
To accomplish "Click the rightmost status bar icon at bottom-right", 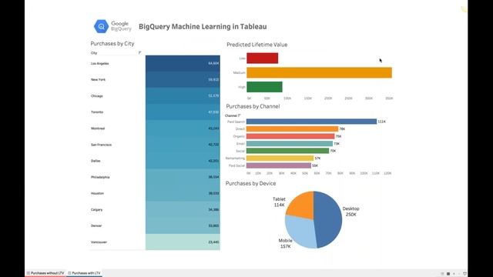I will point(464,274).
